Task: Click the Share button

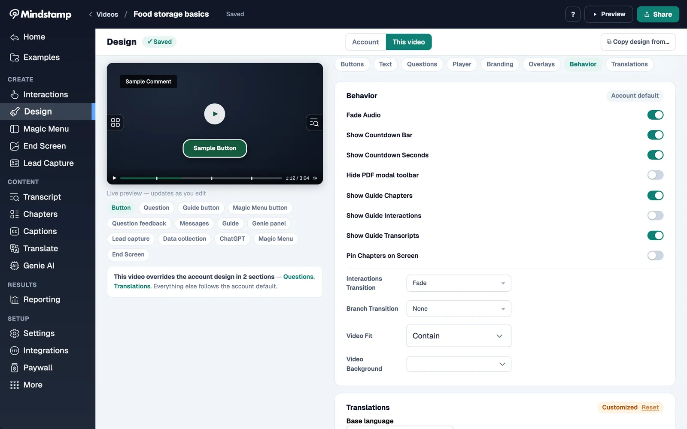Action: pos(658,14)
